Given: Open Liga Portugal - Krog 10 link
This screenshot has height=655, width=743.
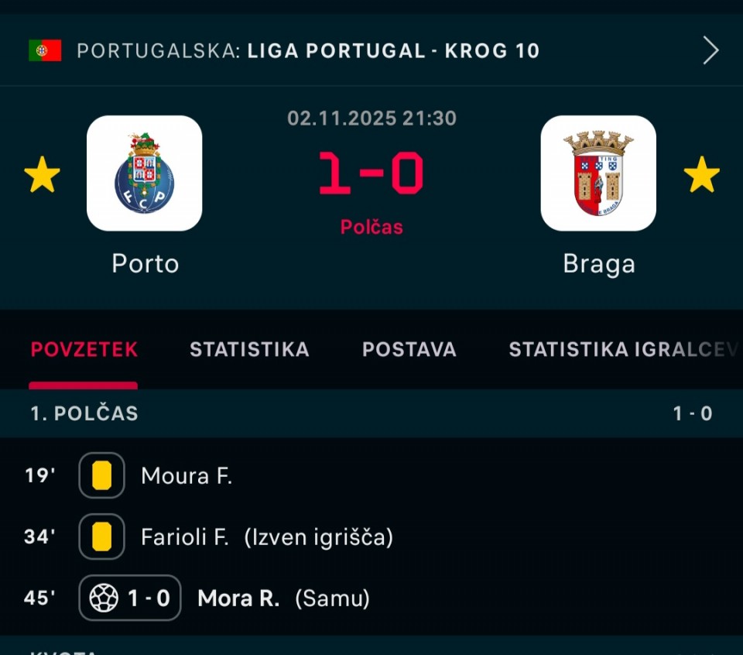Looking at the screenshot, I should 393,51.
